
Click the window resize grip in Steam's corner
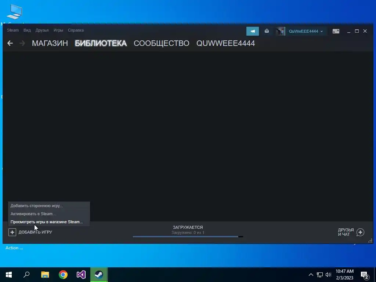coord(370,241)
